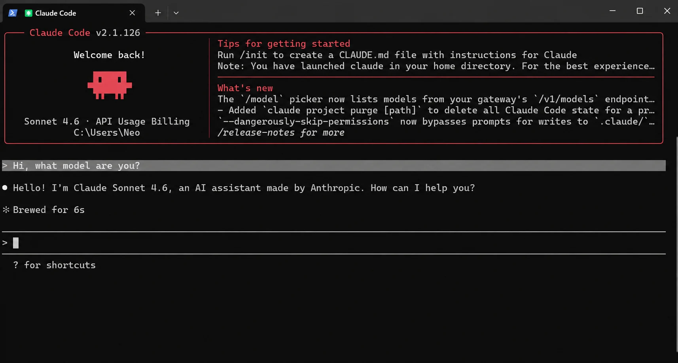678x363 pixels.
Task: Click the 'Hello! I'm Claude Sonnet 4.6' response
Action: click(x=244, y=188)
